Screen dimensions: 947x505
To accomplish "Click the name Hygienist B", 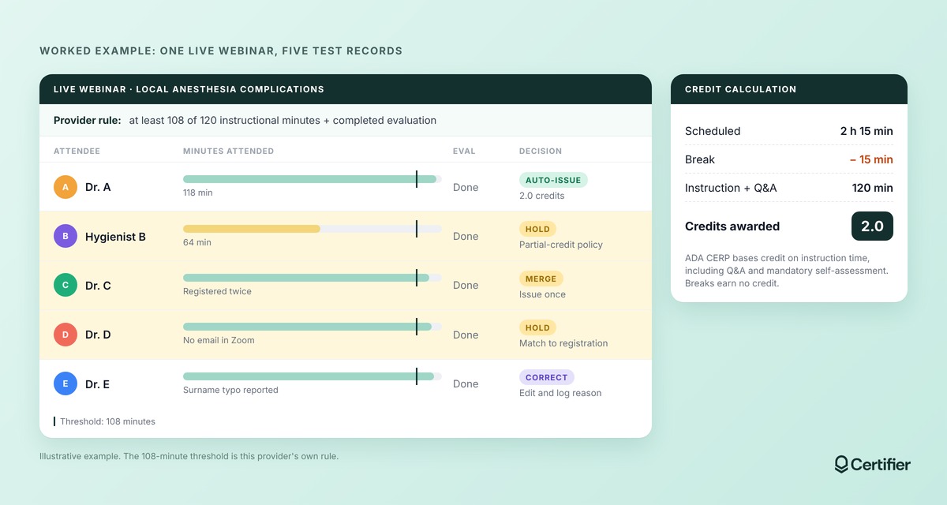I will [x=115, y=236].
